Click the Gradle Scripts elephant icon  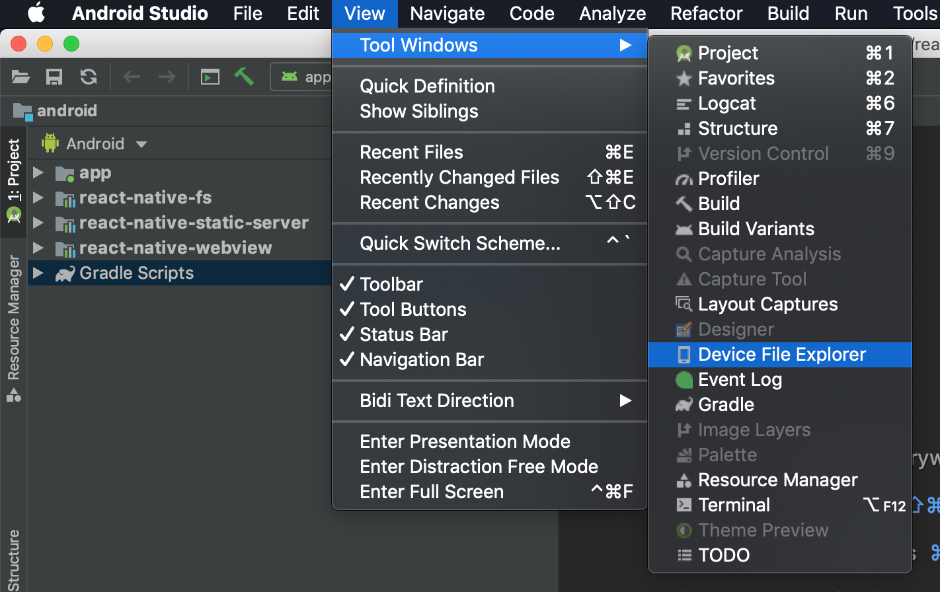pyautogui.click(x=65, y=274)
